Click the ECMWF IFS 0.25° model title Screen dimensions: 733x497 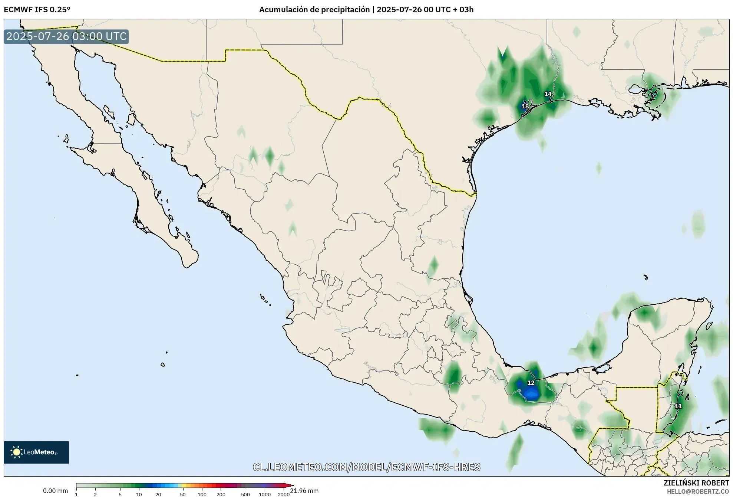37,10
